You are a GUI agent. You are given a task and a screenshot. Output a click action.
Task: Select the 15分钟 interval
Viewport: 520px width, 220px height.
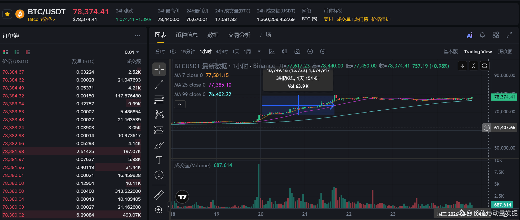pyautogui.click(x=188, y=52)
